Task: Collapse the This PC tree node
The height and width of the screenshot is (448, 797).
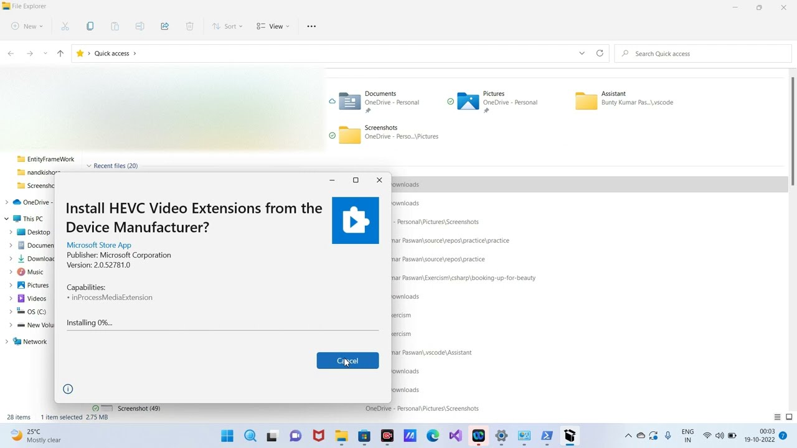Action: (6, 219)
